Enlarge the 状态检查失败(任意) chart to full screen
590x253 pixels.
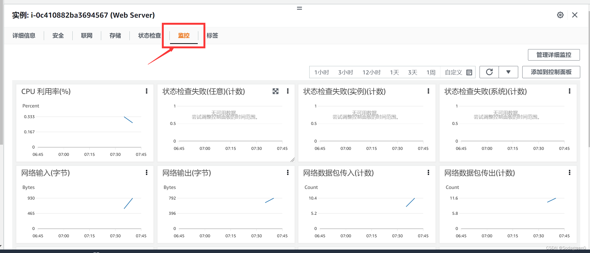tap(275, 91)
